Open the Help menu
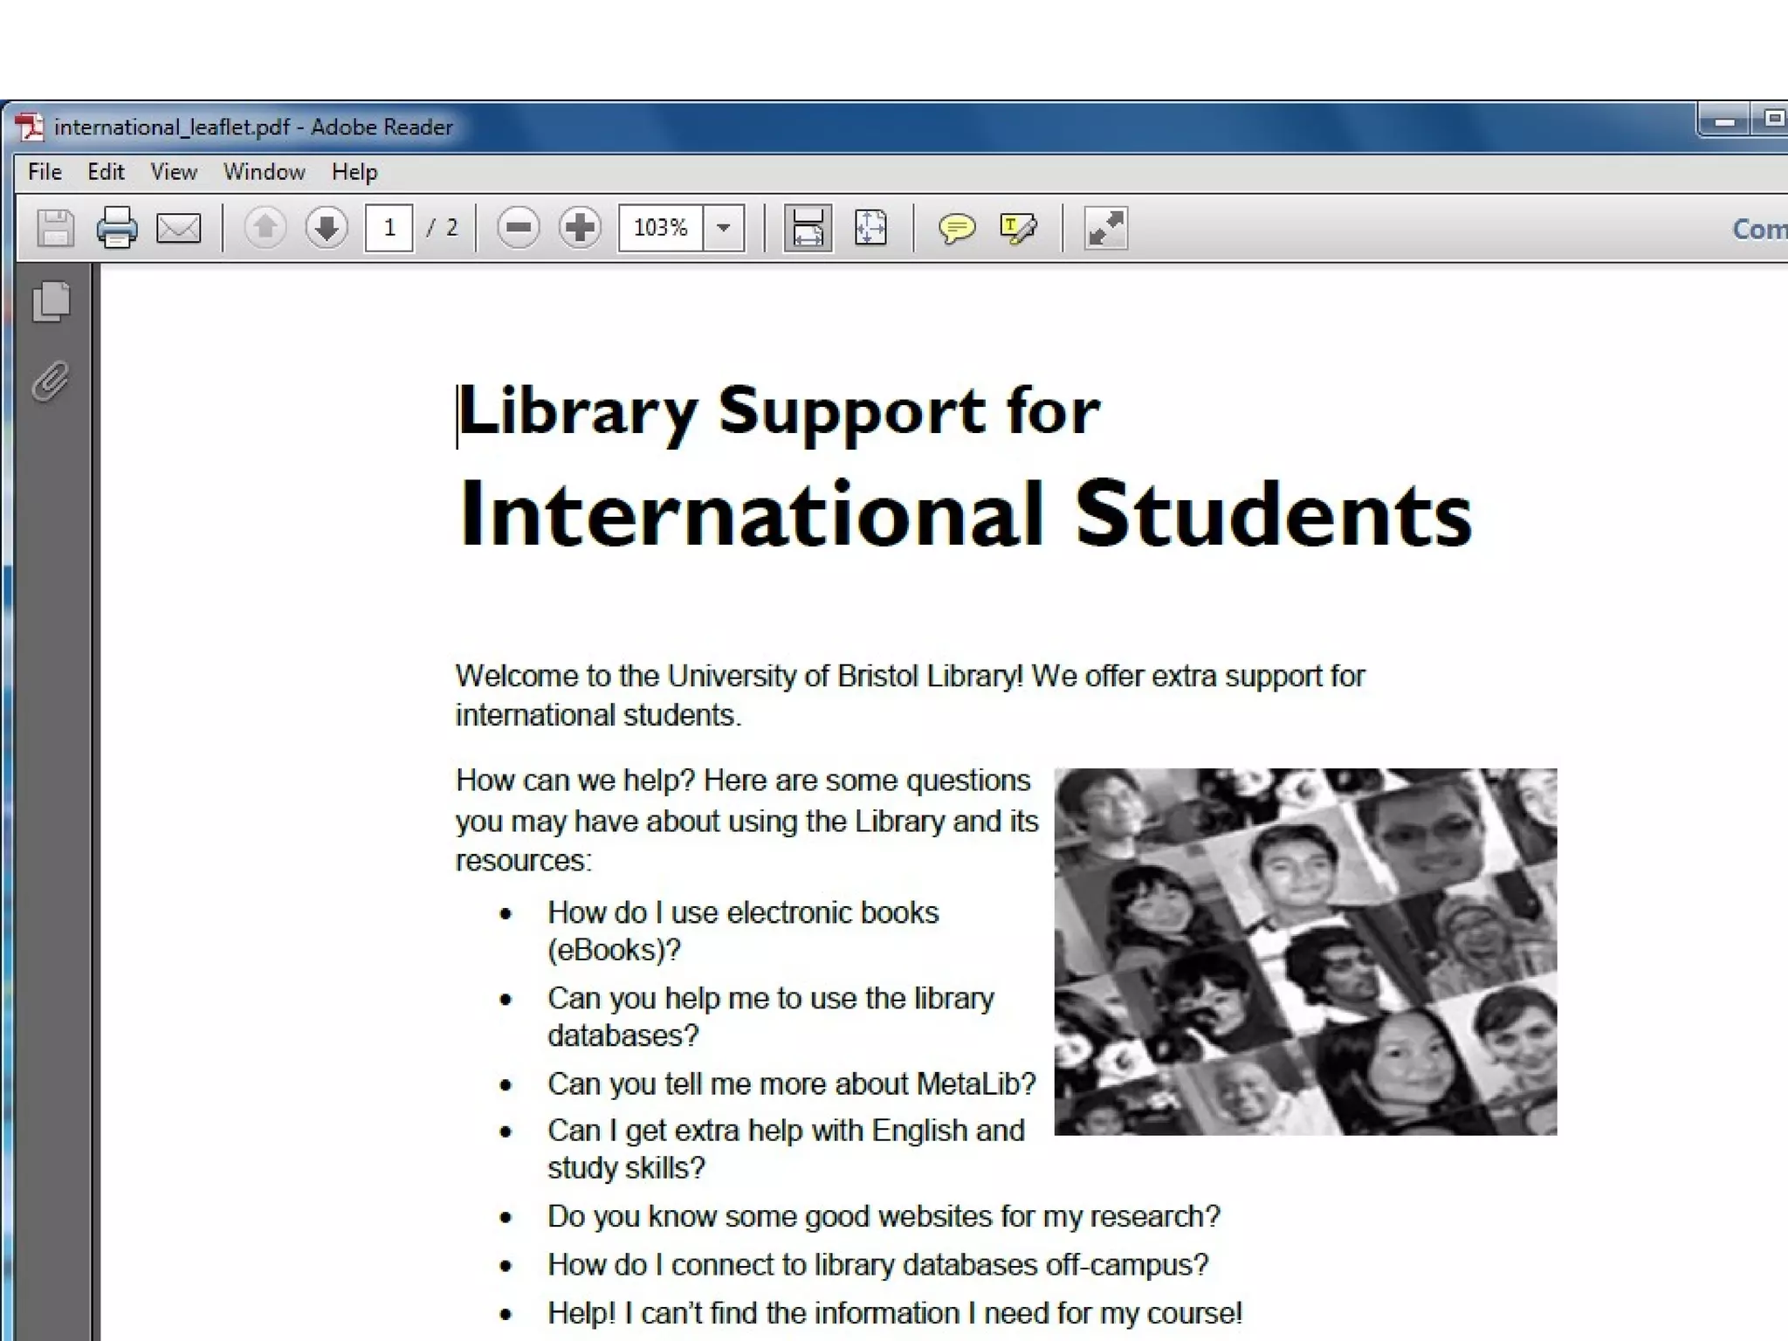 point(354,172)
